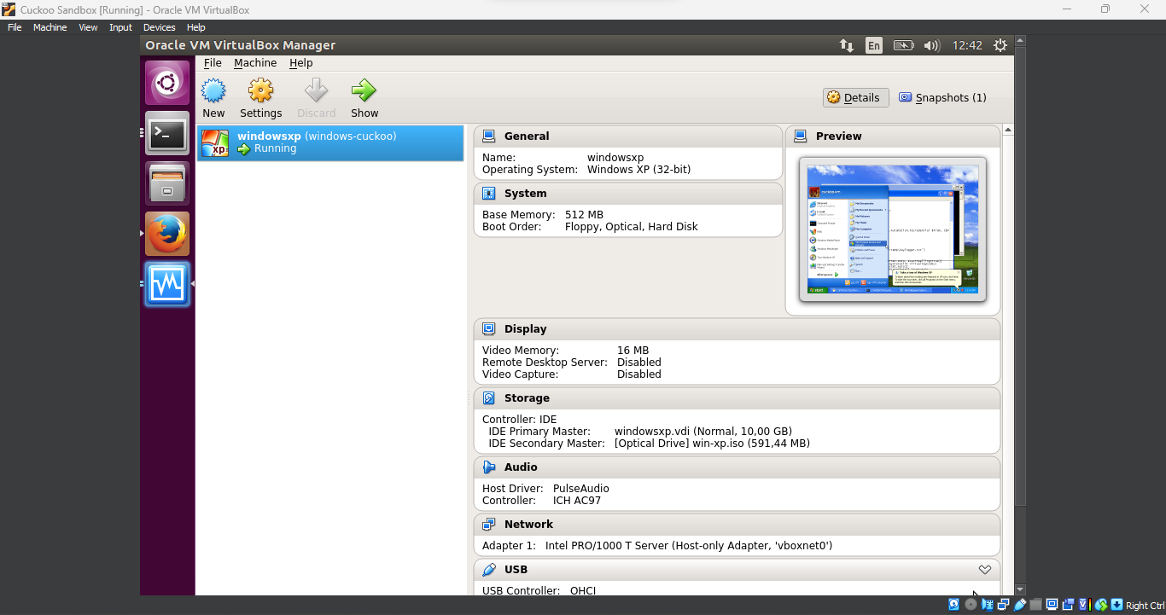Click the optical disk status bar icon
1166x615 pixels.
pos(971,605)
